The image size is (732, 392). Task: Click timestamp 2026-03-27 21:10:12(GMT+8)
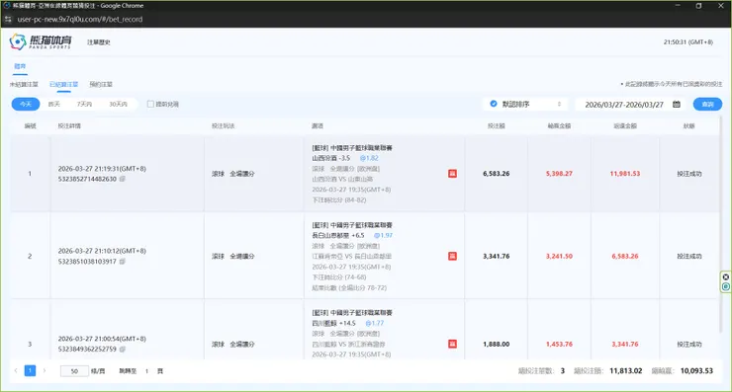pyautogui.click(x=102, y=251)
